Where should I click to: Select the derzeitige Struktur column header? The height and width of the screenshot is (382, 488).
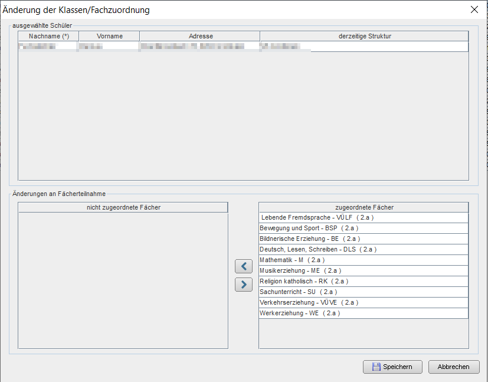(364, 36)
